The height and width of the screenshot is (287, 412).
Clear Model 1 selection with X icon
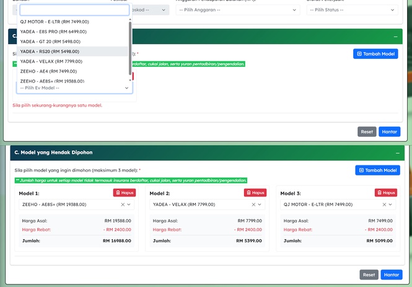[x=123, y=205]
